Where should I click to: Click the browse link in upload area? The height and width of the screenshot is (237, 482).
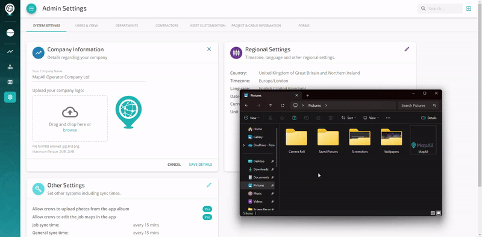click(x=70, y=130)
